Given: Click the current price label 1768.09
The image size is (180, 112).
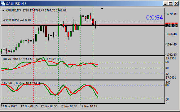Looking at the screenshot, I should (x=171, y=25).
